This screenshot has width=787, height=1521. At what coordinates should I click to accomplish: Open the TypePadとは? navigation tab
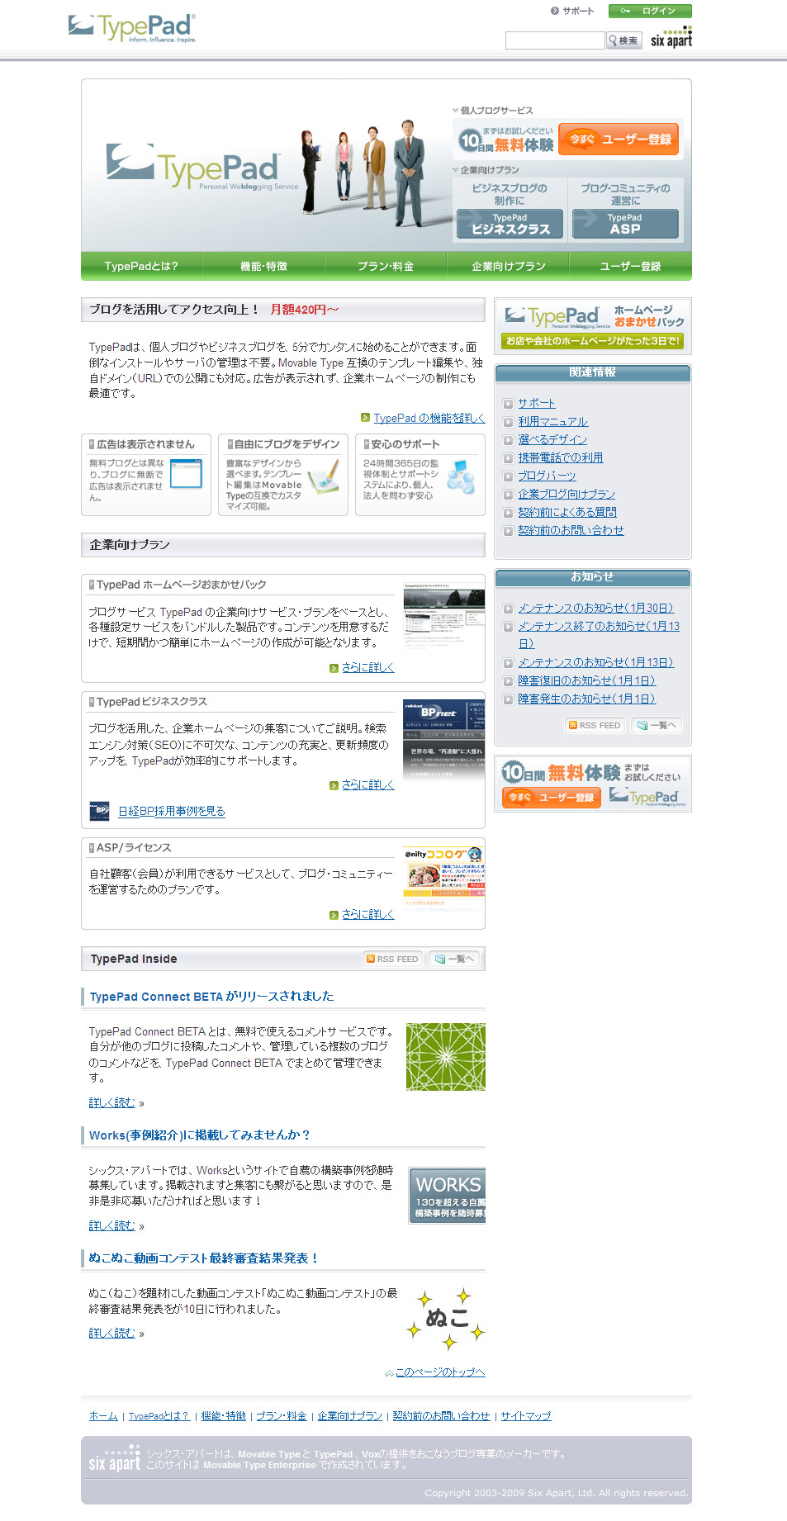pyautogui.click(x=141, y=266)
